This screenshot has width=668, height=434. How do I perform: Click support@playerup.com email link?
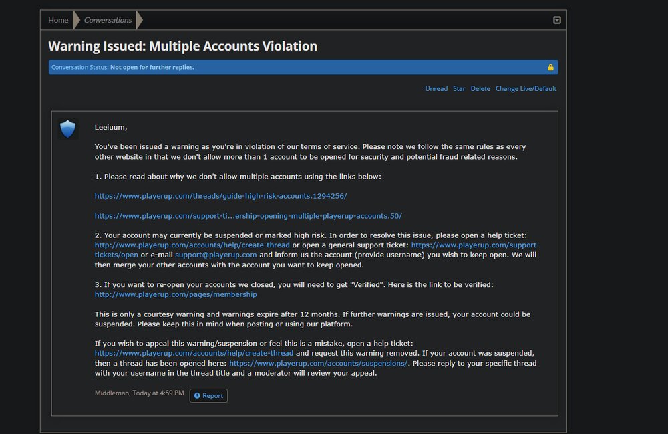[x=216, y=255]
